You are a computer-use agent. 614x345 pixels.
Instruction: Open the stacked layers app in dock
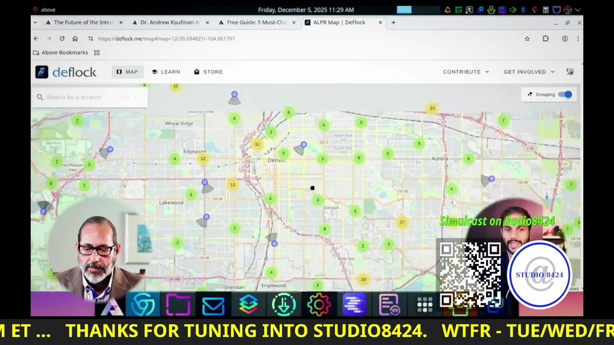[x=248, y=305]
